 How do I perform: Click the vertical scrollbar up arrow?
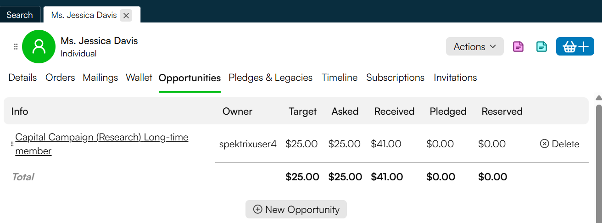point(598,98)
